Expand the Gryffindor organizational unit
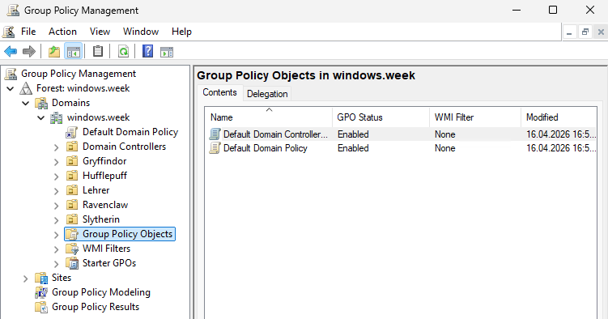Image resolution: width=608 pixels, height=319 pixels. 56,162
